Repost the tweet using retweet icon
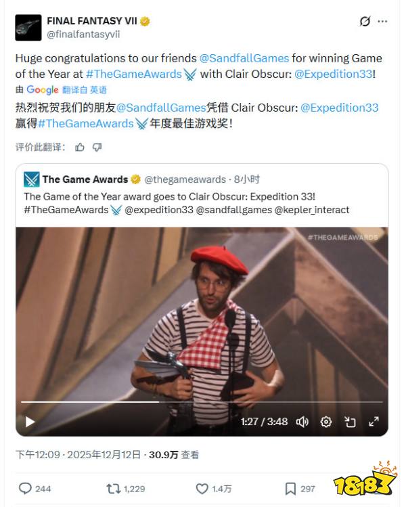The image size is (406, 507). 114,489
